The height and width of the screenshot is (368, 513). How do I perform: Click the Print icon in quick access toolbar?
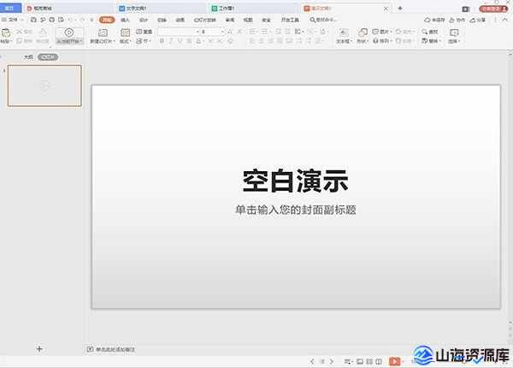[51, 20]
